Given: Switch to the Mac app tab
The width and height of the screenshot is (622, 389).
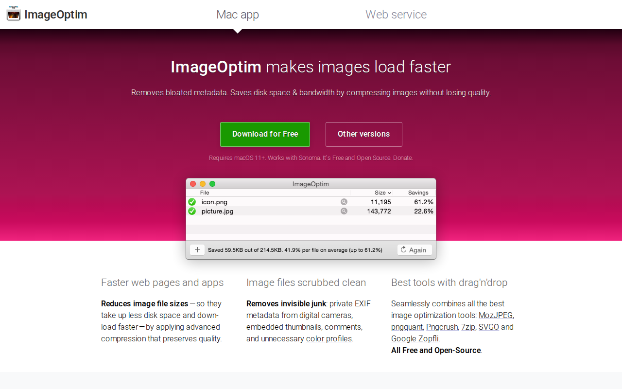Looking at the screenshot, I should 238,15.
